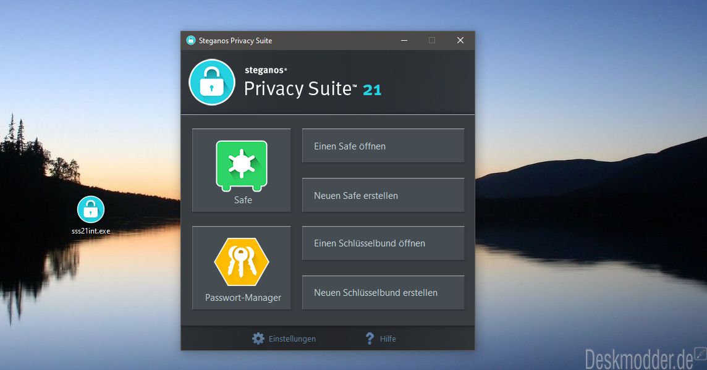
Task: Minimize the Steganos Privacy Suite window
Action: coord(404,41)
